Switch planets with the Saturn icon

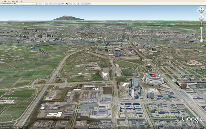(74, 4)
